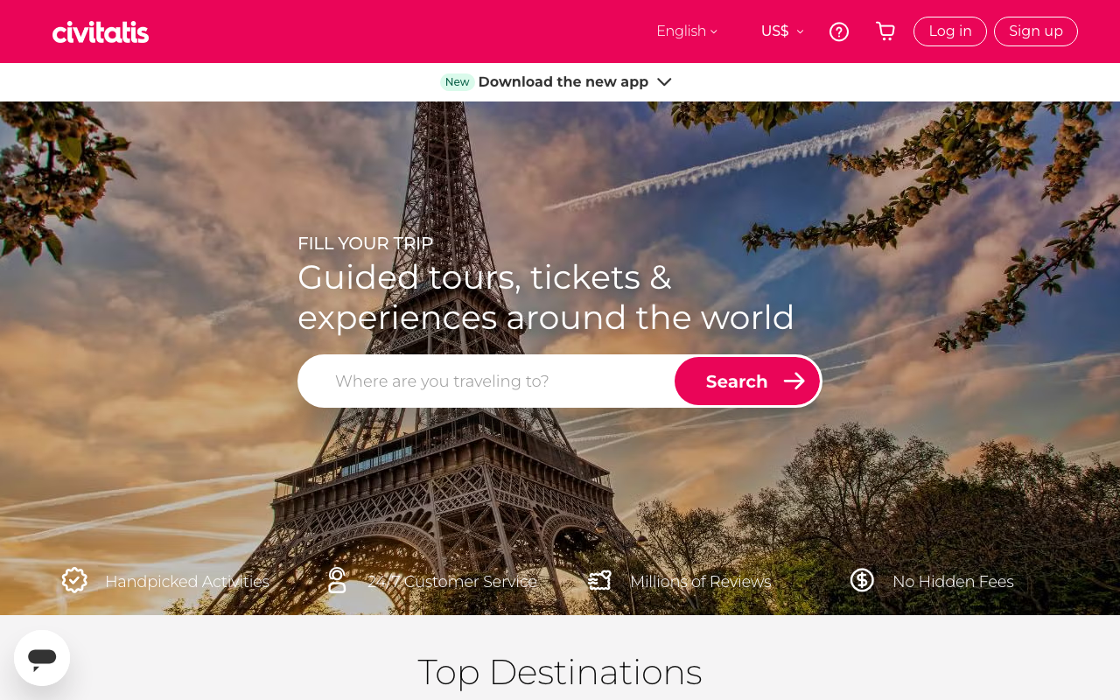Expand the Download the new app chevron
Screen dimensions: 1120x700
[664, 81]
